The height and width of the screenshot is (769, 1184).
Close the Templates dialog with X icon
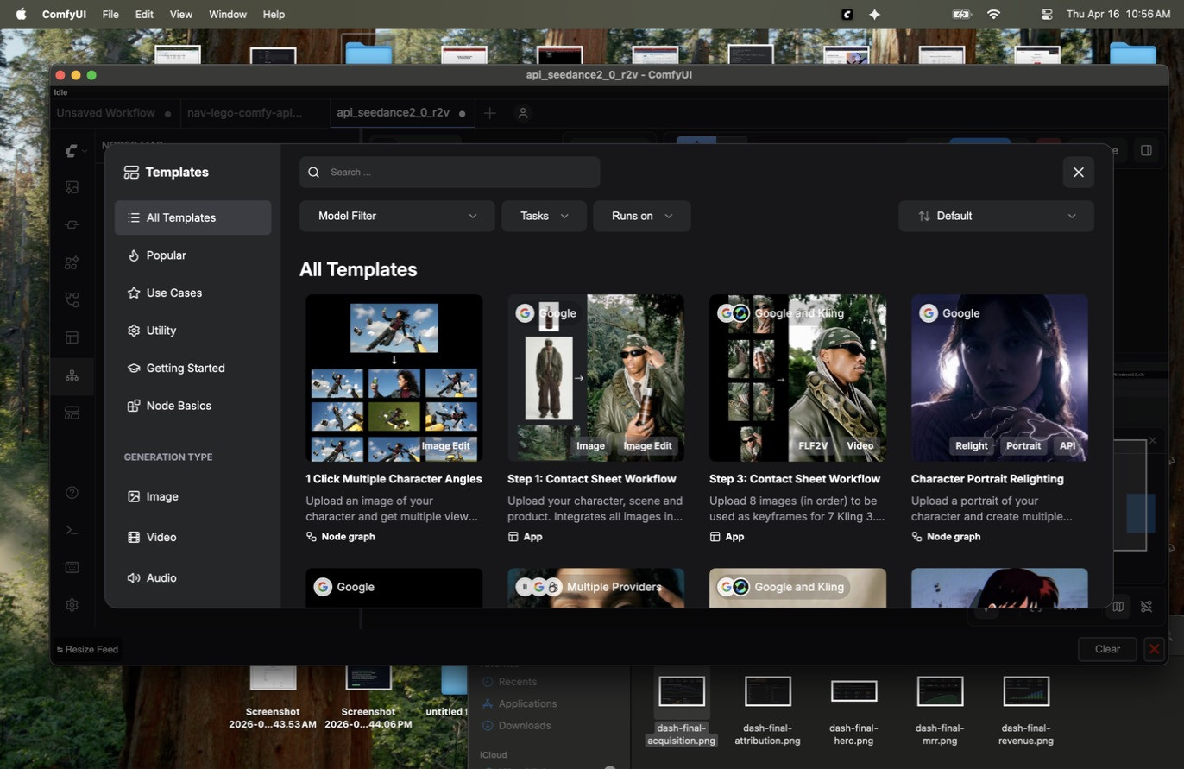tap(1078, 172)
